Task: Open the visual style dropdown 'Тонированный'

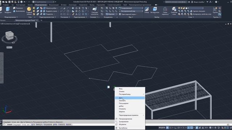Action: pyautogui.click(x=131, y=8)
